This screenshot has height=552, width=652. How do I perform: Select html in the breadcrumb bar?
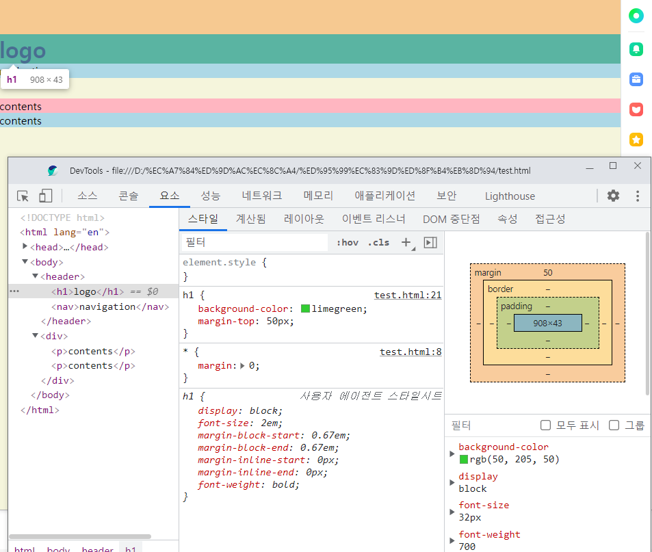coord(25,549)
